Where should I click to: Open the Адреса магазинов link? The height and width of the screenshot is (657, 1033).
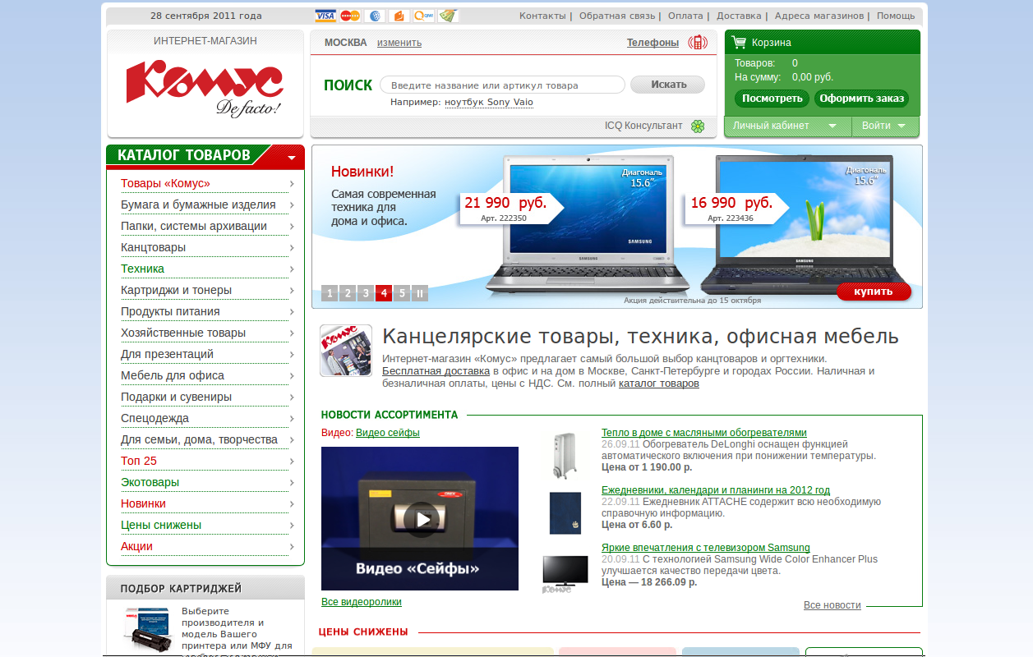point(819,16)
